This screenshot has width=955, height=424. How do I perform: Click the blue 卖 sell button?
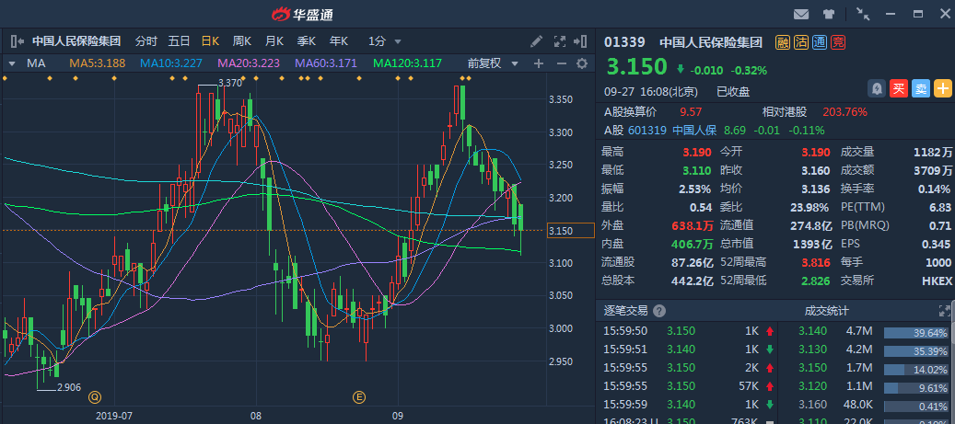921,88
